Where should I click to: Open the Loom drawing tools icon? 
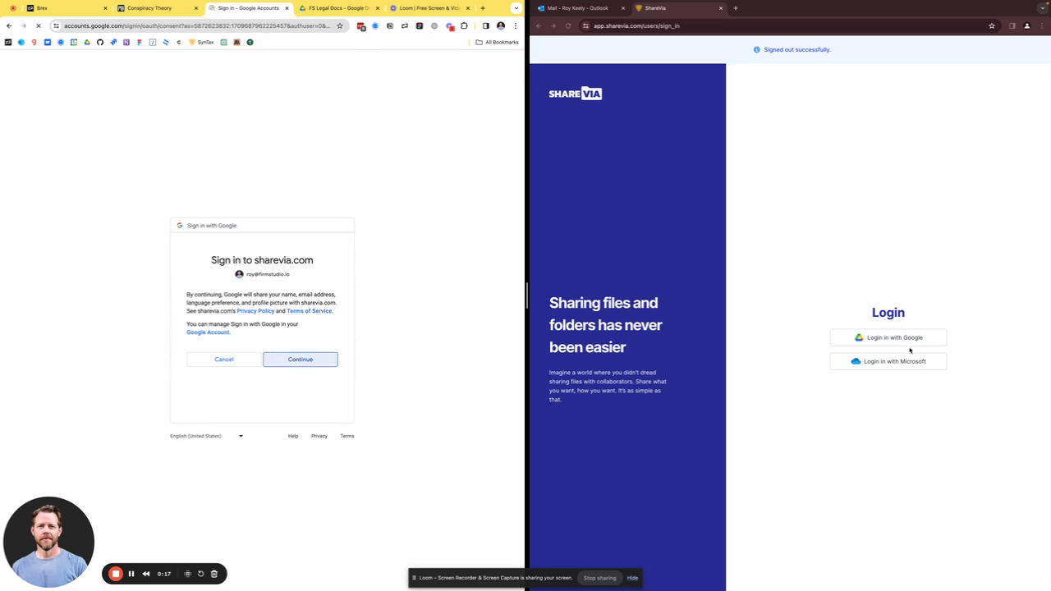pos(188,574)
